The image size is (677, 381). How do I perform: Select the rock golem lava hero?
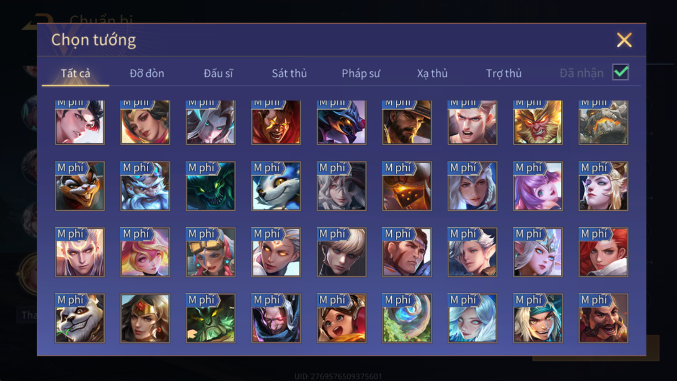pos(603,122)
